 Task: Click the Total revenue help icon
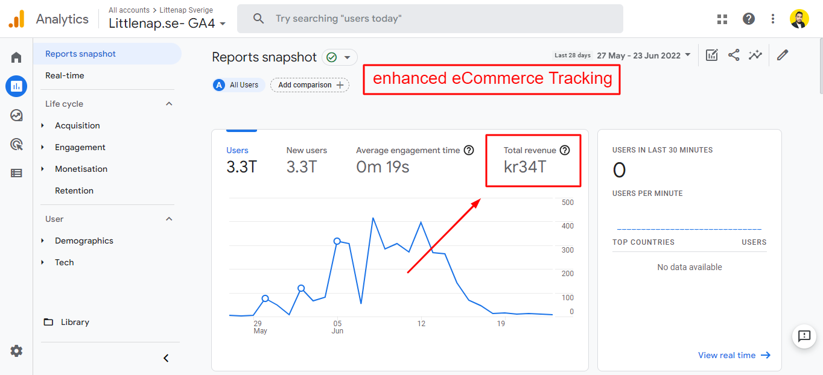click(x=565, y=150)
